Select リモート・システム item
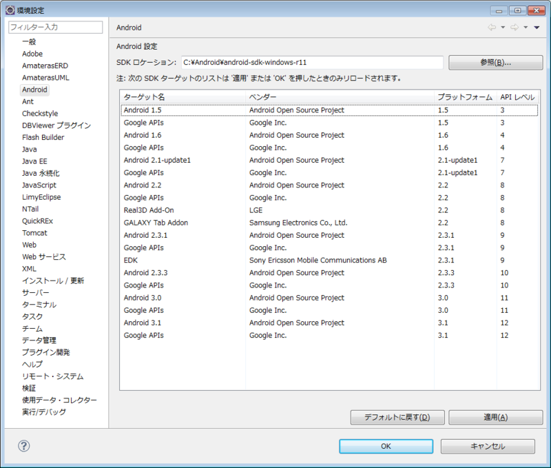This screenshot has height=468, width=551. [x=53, y=376]
